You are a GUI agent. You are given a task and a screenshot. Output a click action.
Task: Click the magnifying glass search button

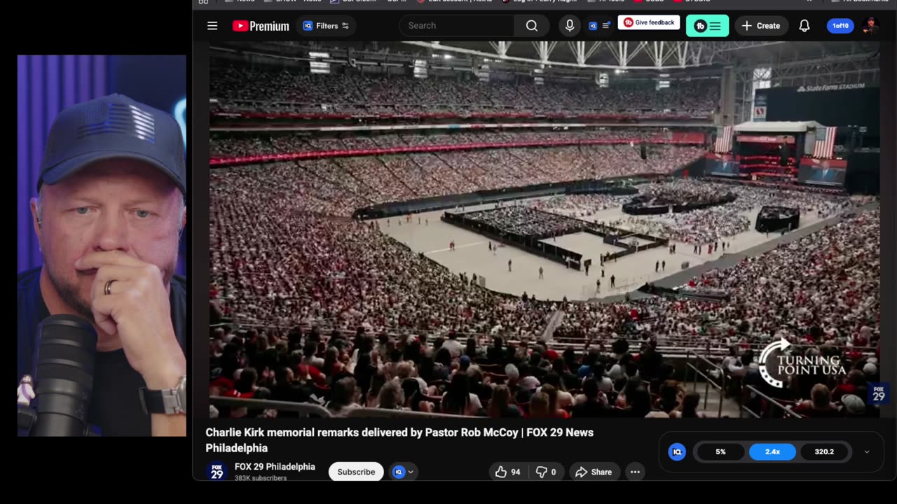(x=532, y=26)
